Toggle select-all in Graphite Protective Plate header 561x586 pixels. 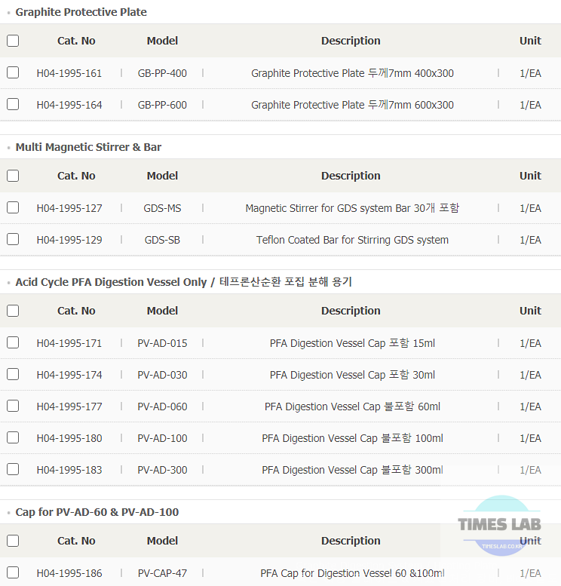coord(13,41)
